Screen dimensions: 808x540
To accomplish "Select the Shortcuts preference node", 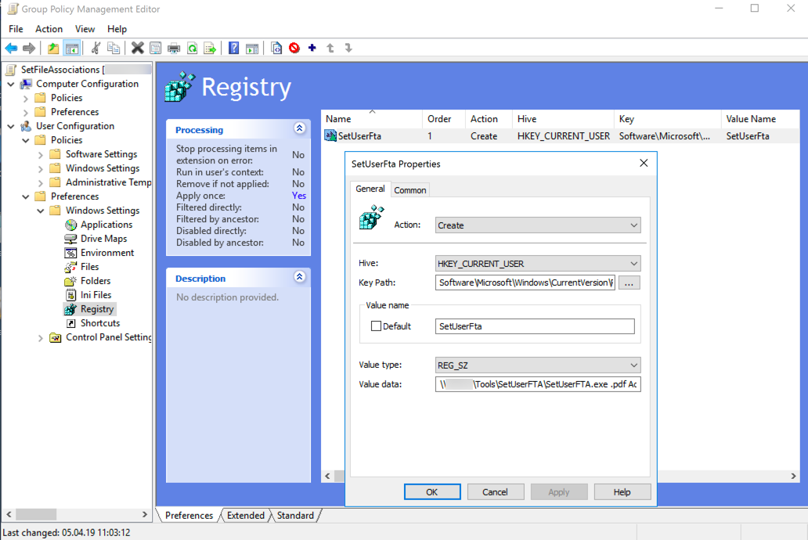I will pyautogui.click(x=100, y=323).
